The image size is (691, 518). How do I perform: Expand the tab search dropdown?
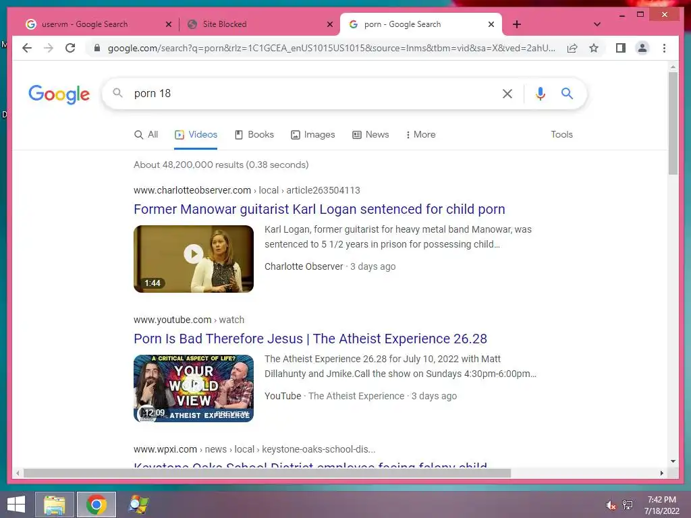[x=597, y=25]
